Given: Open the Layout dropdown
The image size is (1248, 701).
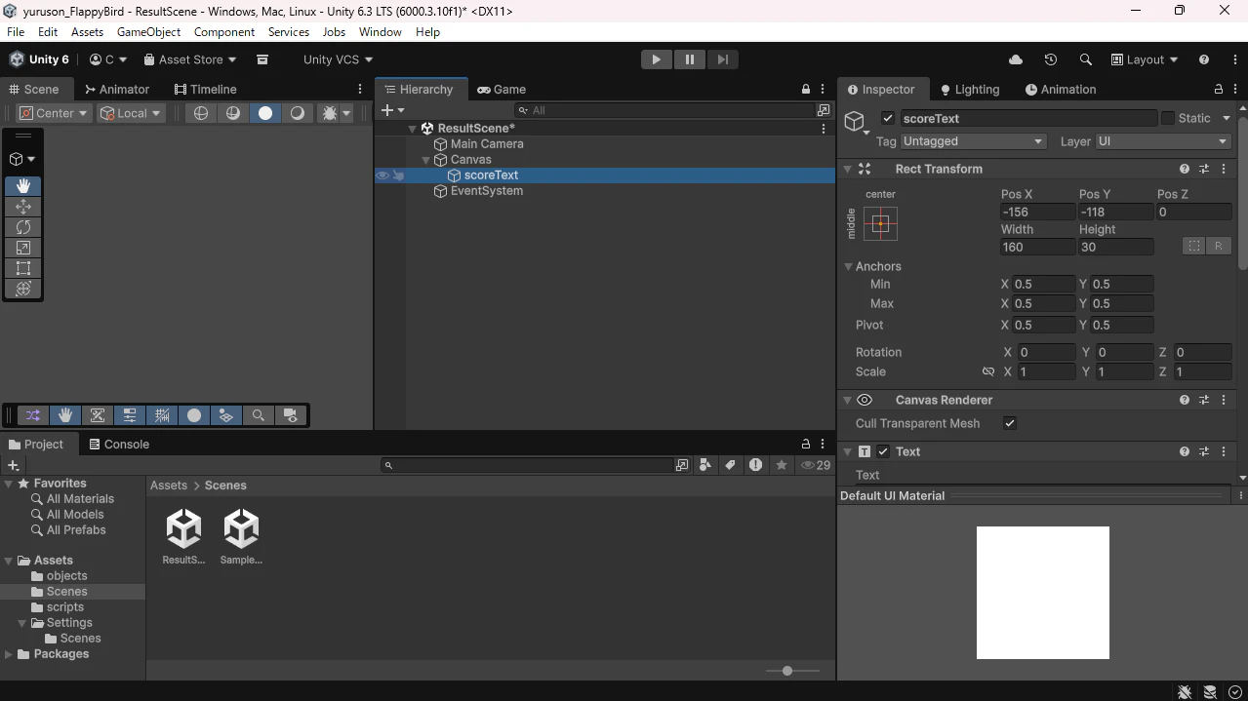Looking at the screenshot, I should pyautogui.click(x=1145, y=59).
